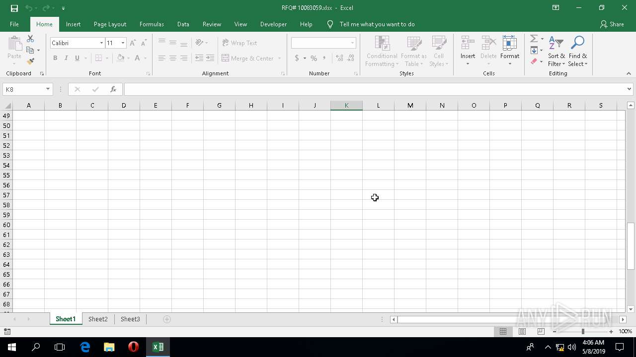Decrease font size with the small A icon
This screenshot has width=636, height=357.
[x=144, y=43]
